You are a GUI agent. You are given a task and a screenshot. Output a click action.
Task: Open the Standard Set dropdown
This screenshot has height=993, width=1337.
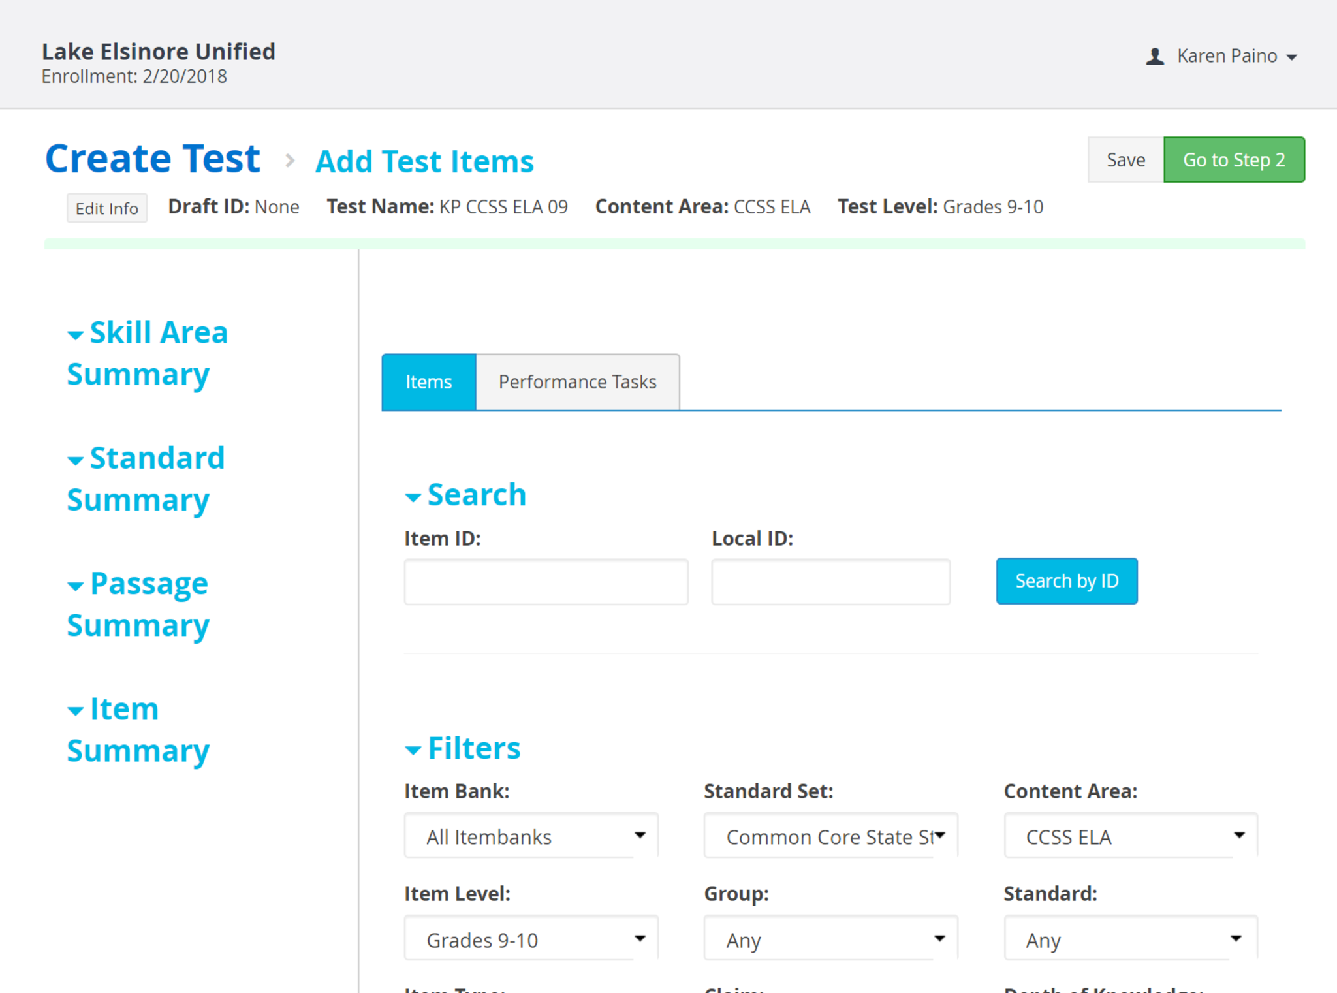click(830, 836)
